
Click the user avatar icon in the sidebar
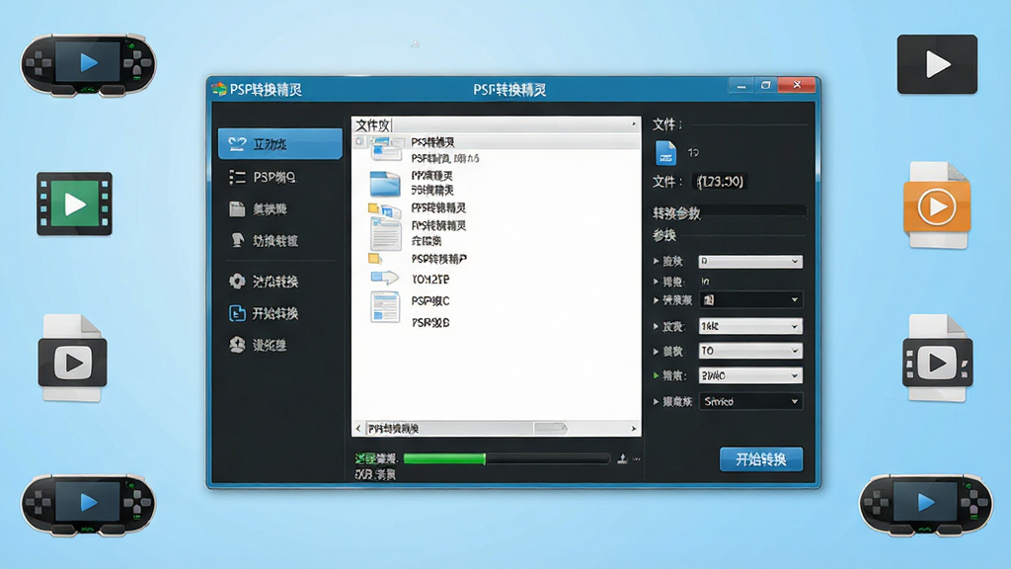point(237,345)
